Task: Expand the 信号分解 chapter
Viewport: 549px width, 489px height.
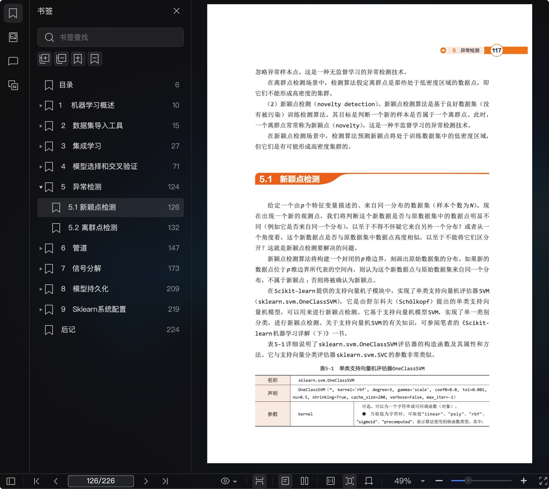Action: click(41, 268)
